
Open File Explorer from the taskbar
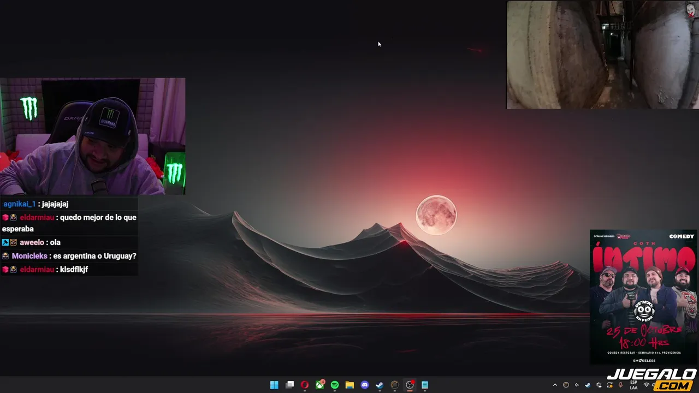pyautogui.click(x=349, y=385)
